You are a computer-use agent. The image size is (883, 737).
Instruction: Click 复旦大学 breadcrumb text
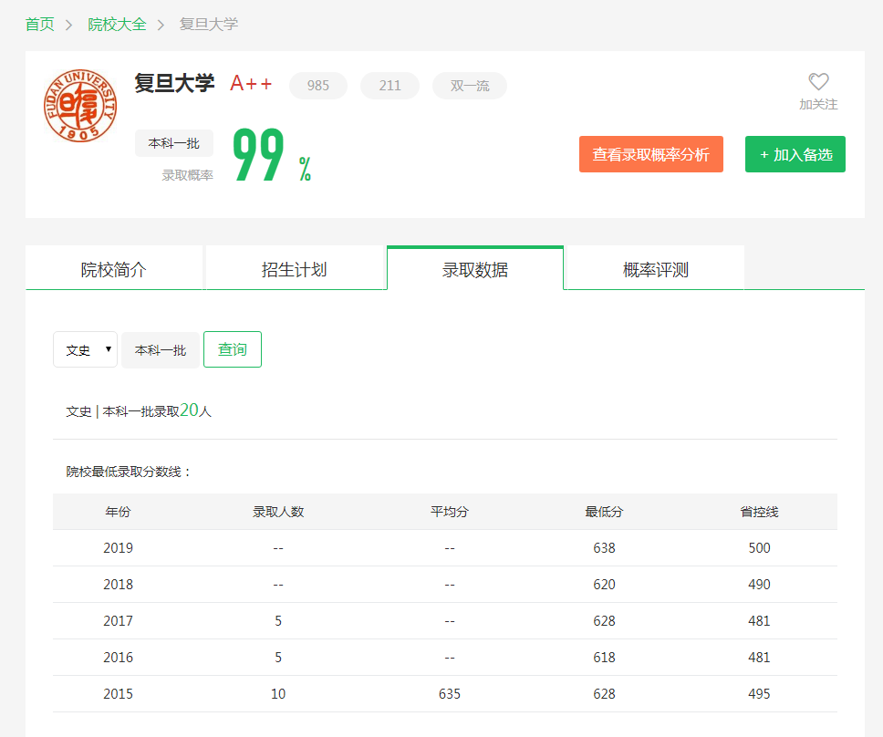tap(209, 25)
